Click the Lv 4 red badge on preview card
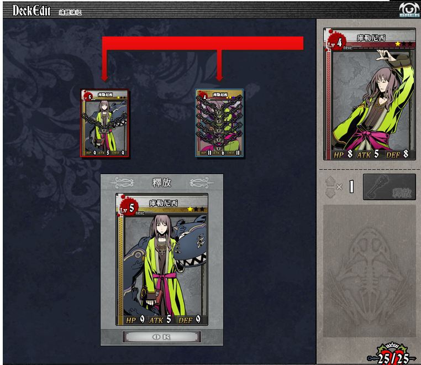Screen dimensions: 421x365 pyautogui.click(x=335, y=41)
